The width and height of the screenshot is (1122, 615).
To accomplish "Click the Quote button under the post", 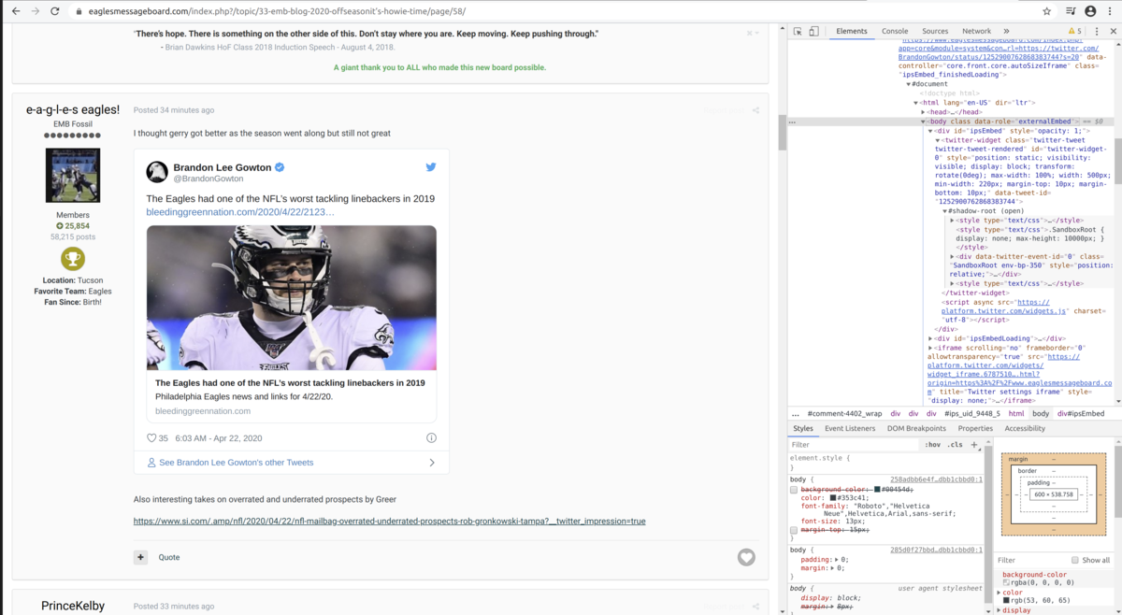I will point(168,557).
